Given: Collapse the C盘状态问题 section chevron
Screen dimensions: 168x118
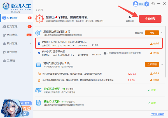Looking at the screenshot, I should (x=162, y=65).
